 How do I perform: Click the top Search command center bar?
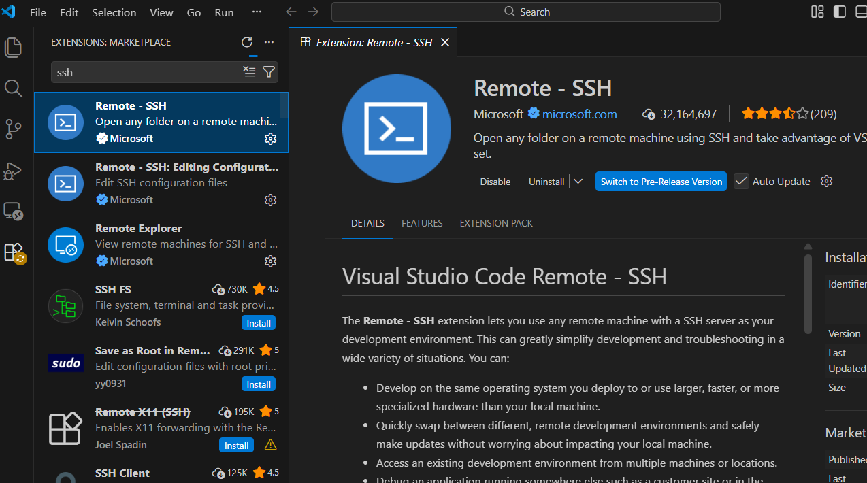click(x=525, y=12)
